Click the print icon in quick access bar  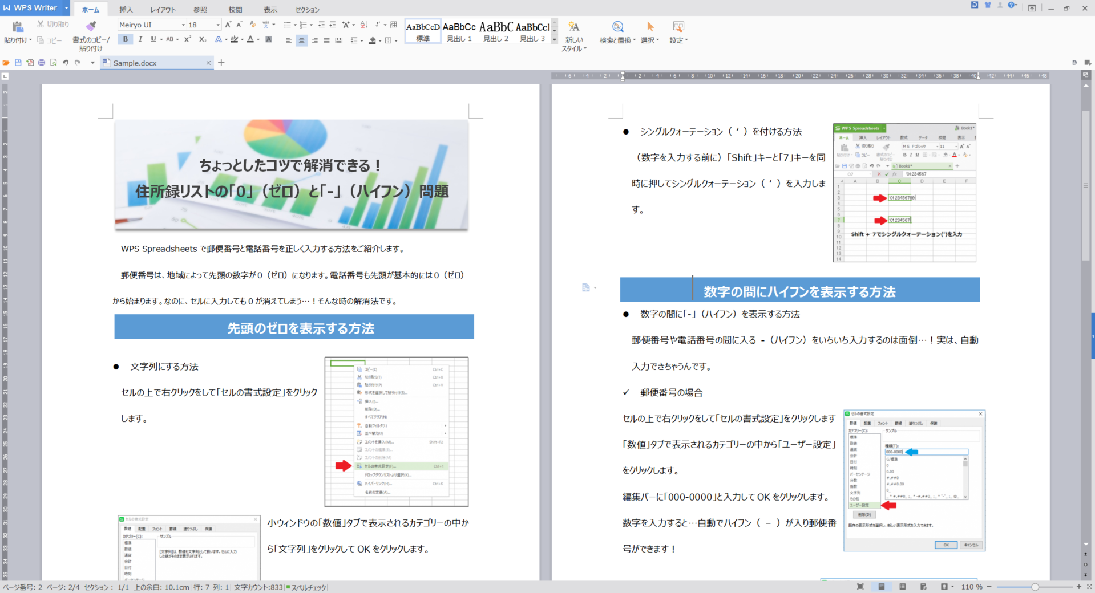(x=42, y=63)
